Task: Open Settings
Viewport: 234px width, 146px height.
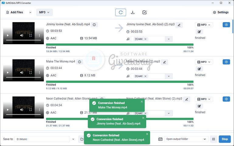Action: tap(221, 12)
